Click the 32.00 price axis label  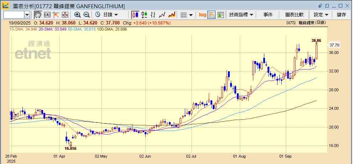point(334,71)
